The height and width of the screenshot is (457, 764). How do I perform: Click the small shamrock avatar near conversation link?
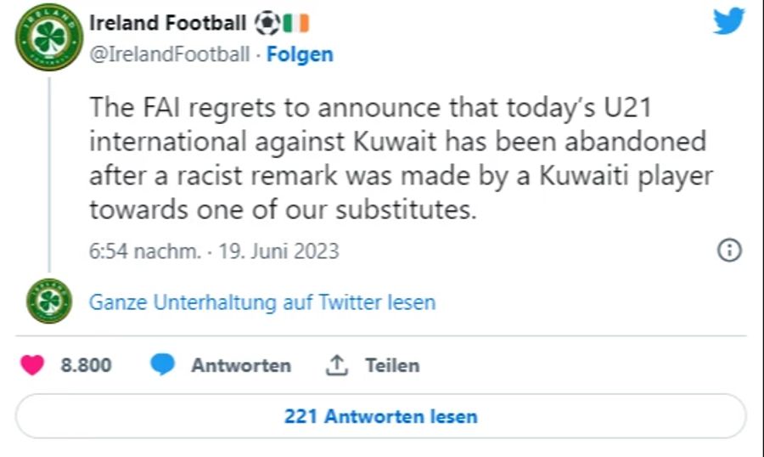pos(49,301)
